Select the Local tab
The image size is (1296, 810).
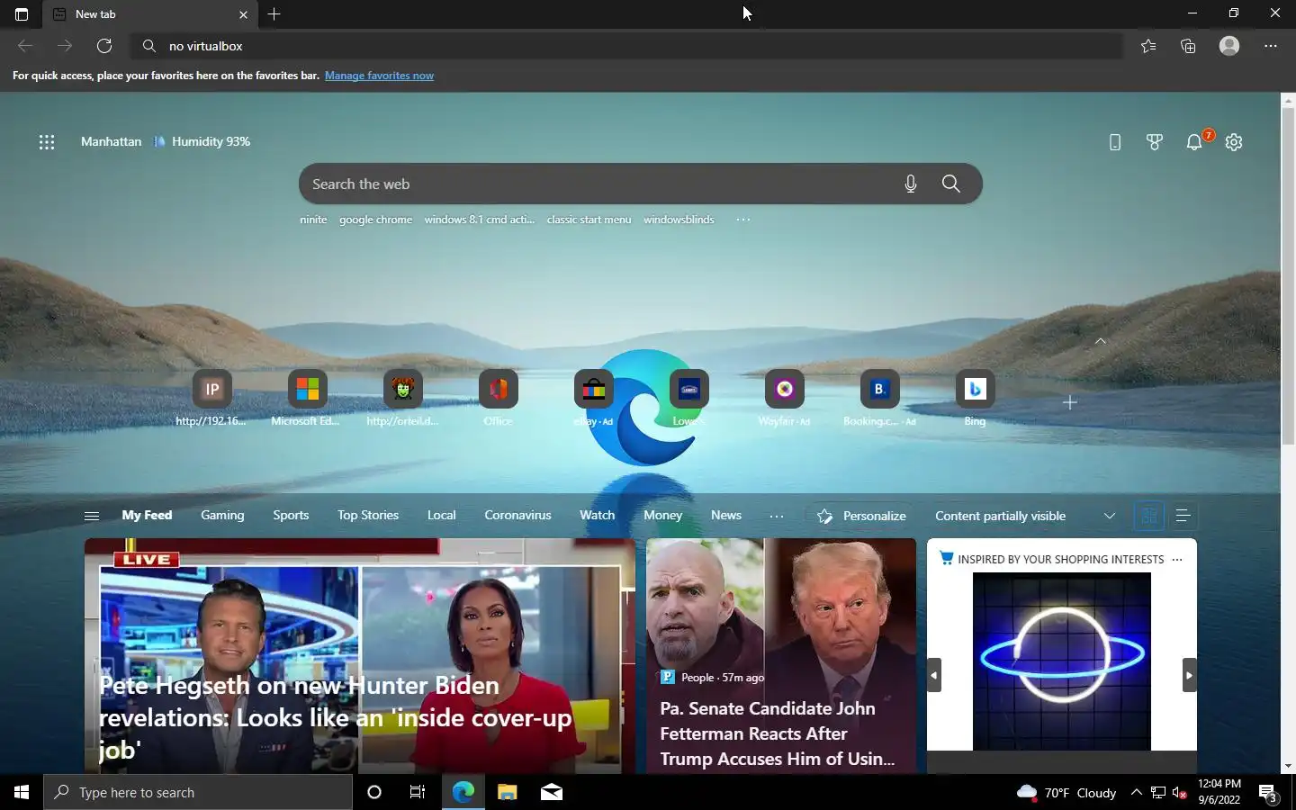[x=441, y=515]
